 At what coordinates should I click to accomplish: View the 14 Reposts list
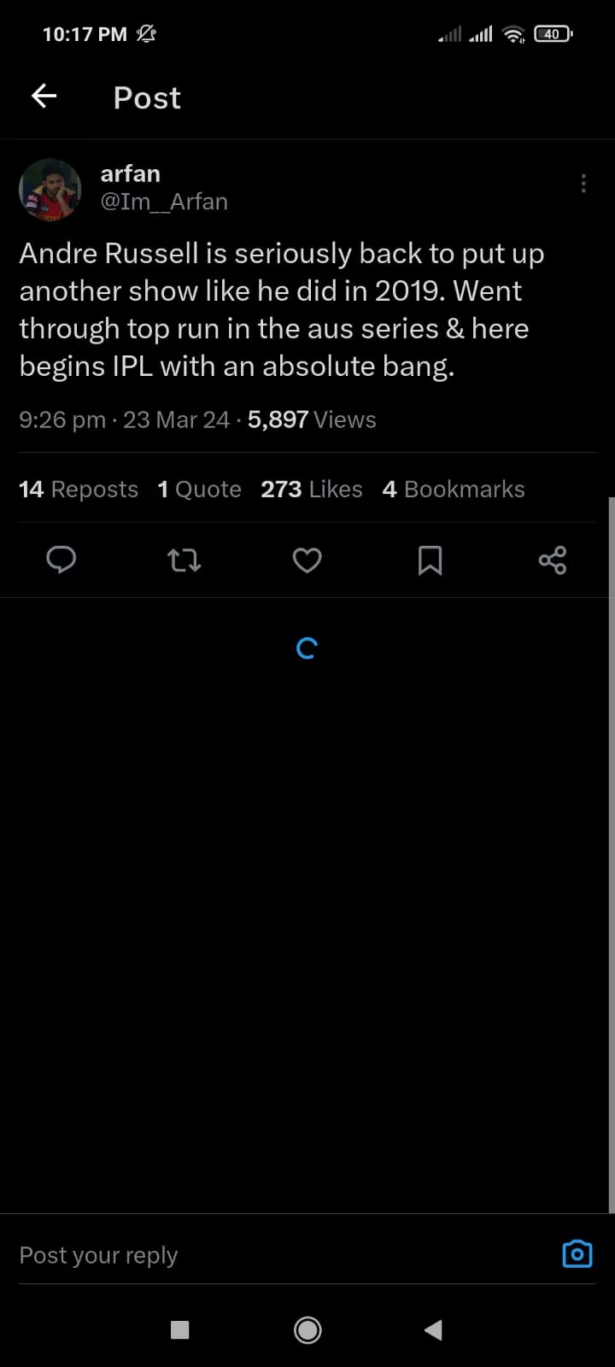[79, 489]
